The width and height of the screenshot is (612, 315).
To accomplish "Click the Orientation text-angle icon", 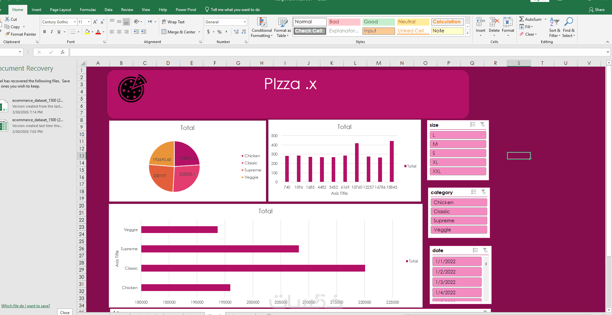I will [137, 22].
